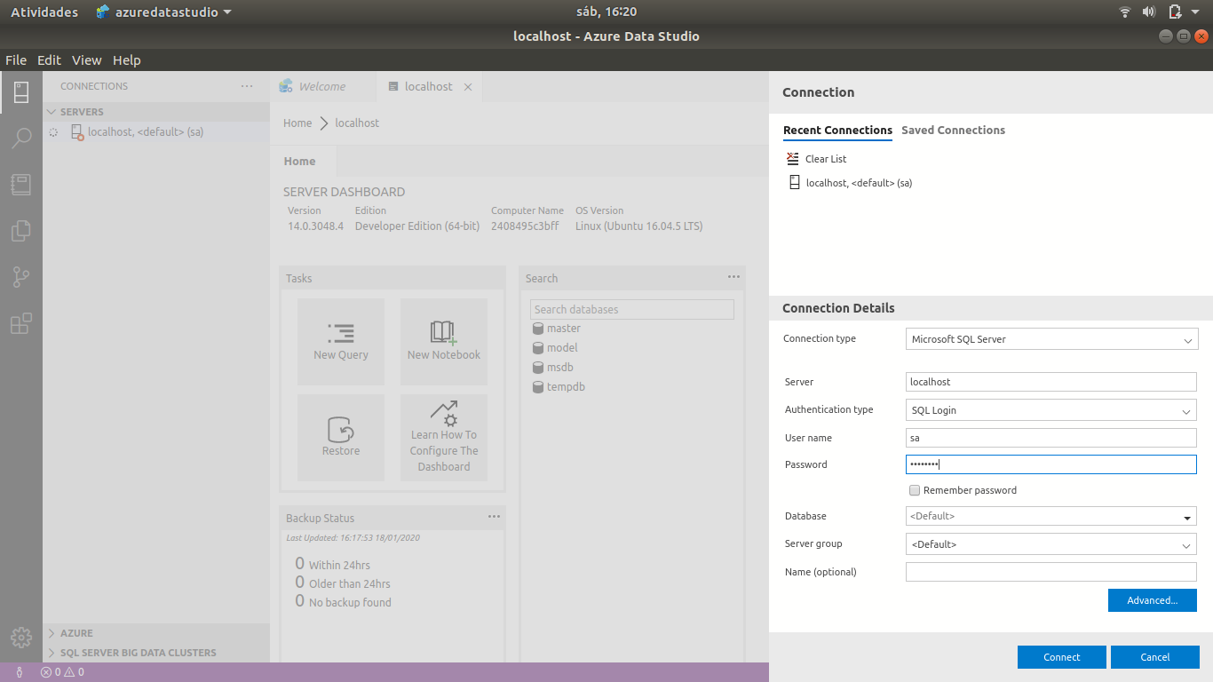
Task: Open the Notebooks view icon
Action: [21, 185]
